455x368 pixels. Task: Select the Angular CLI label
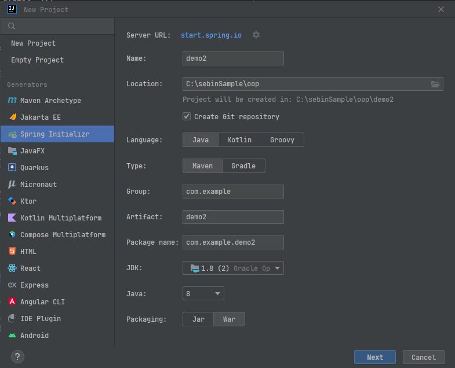pos(42,302)
